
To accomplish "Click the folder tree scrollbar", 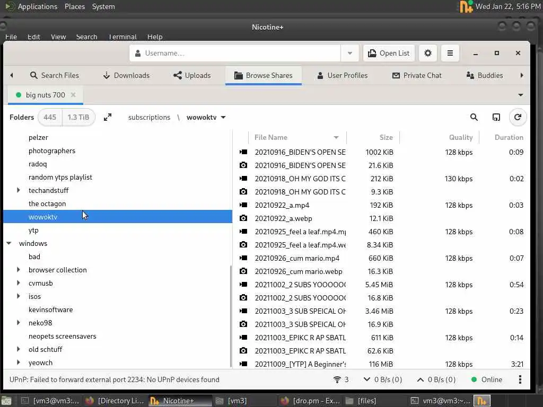I will tap(231, 316).
